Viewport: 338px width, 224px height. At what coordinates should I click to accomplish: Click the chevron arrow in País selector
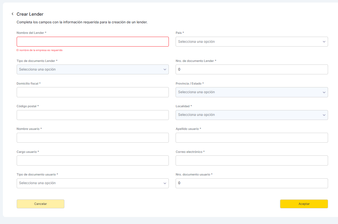[324, 42]
